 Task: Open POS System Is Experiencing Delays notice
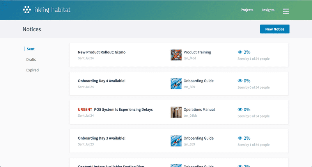tap(123, 110)
